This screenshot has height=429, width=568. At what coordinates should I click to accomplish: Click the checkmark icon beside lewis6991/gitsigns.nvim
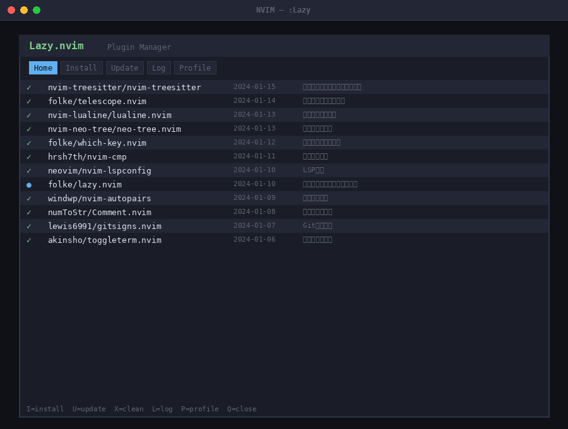[x=29, y=226]
